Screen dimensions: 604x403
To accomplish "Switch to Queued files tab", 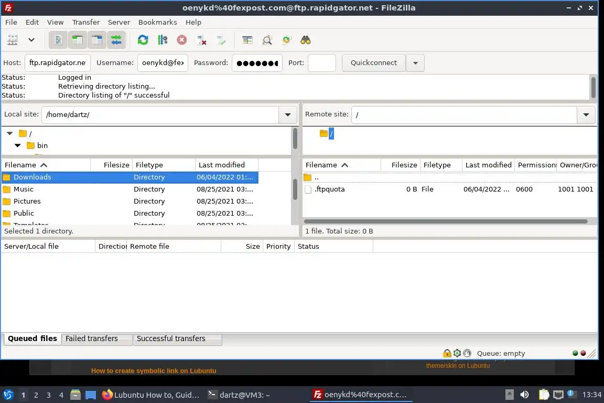I will (x=33, y=338).
